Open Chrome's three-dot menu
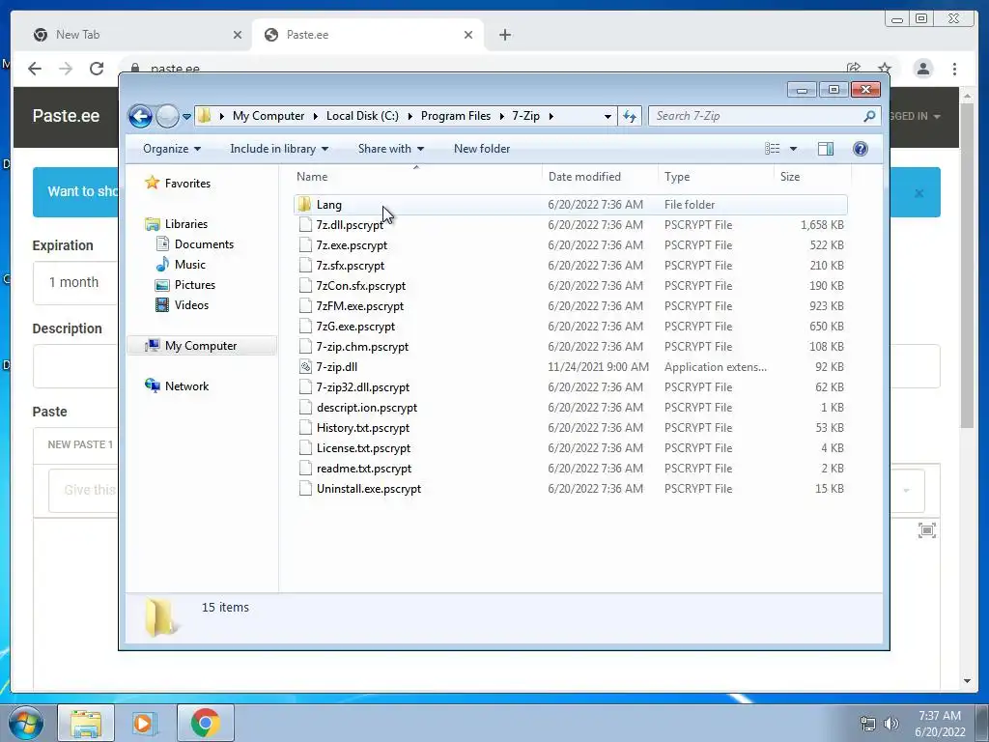This screenshot has width=989, height=742. coord(954,69)
